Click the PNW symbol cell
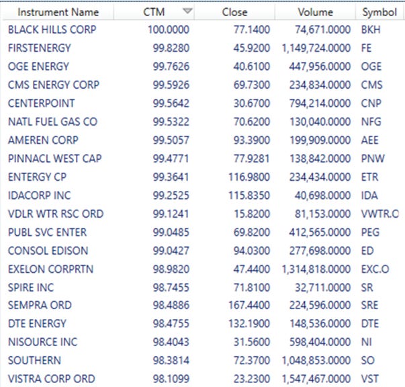The height and width of the screenshot is (387, 405). 373,159
